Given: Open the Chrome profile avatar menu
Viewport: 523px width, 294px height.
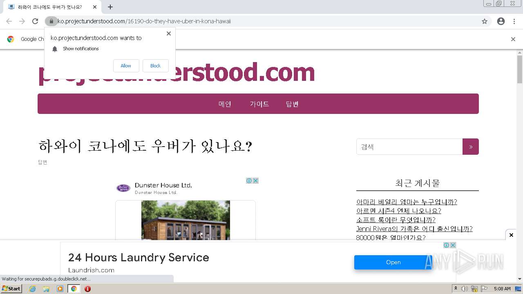Looking at the screenshot, I should 501,21.
